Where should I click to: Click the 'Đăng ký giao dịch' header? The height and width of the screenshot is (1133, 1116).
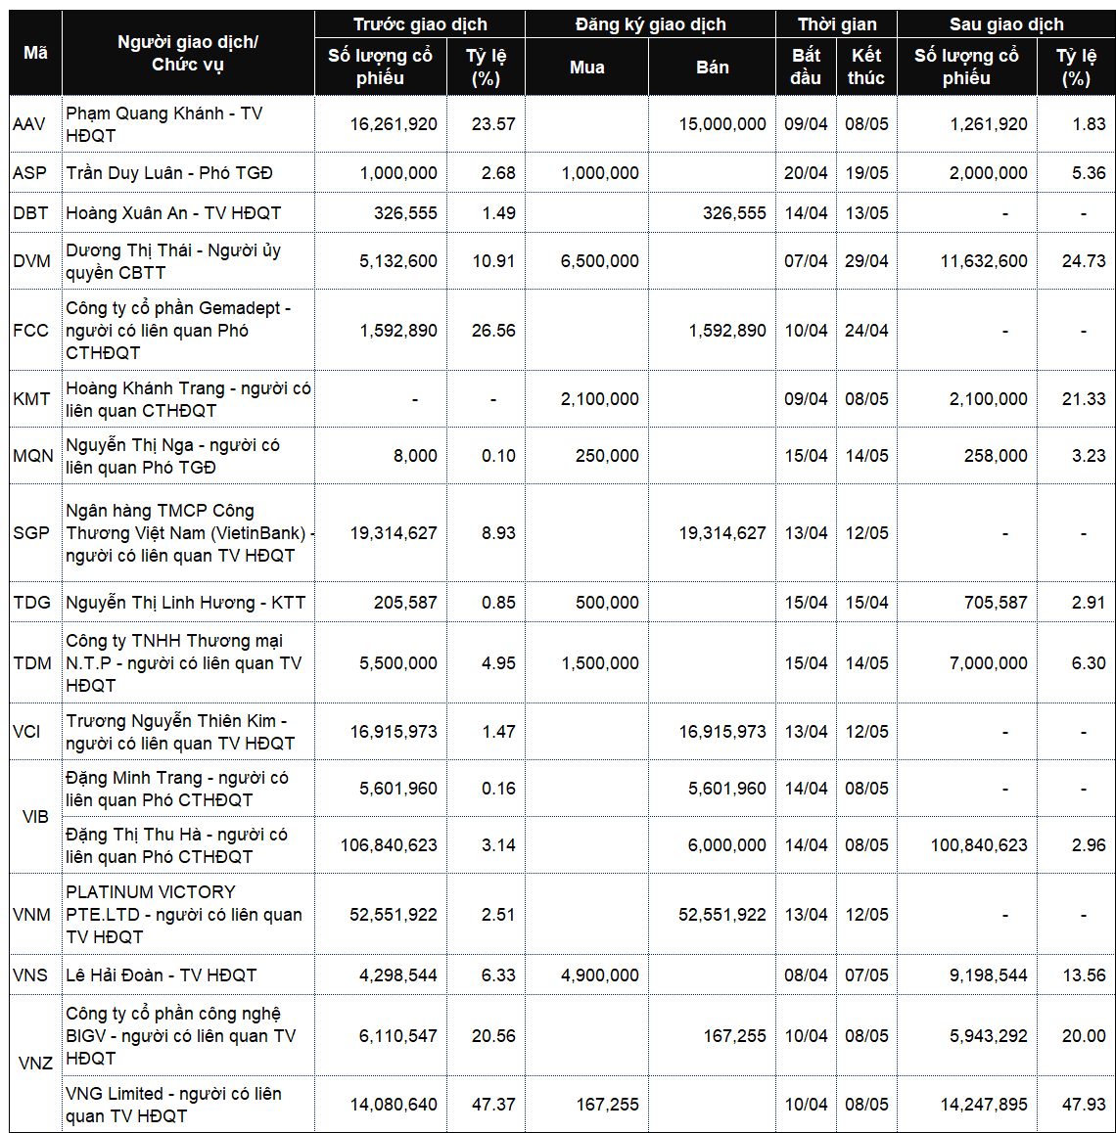click(650, 24)
